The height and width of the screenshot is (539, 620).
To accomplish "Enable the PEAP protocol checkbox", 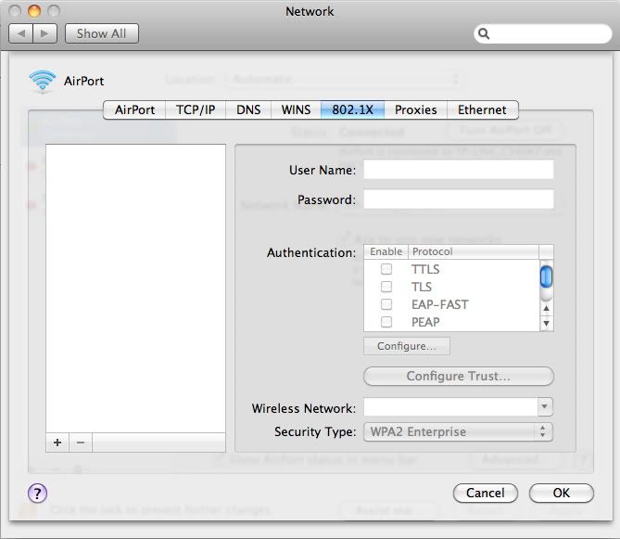I will pyautogui.click(x=386, y=322).
